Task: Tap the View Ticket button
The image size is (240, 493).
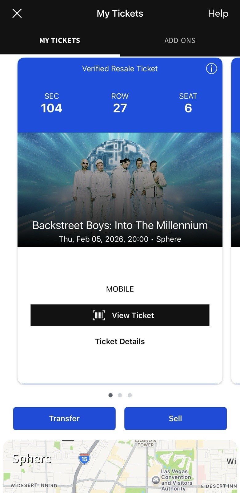Action: click(120, 315)
